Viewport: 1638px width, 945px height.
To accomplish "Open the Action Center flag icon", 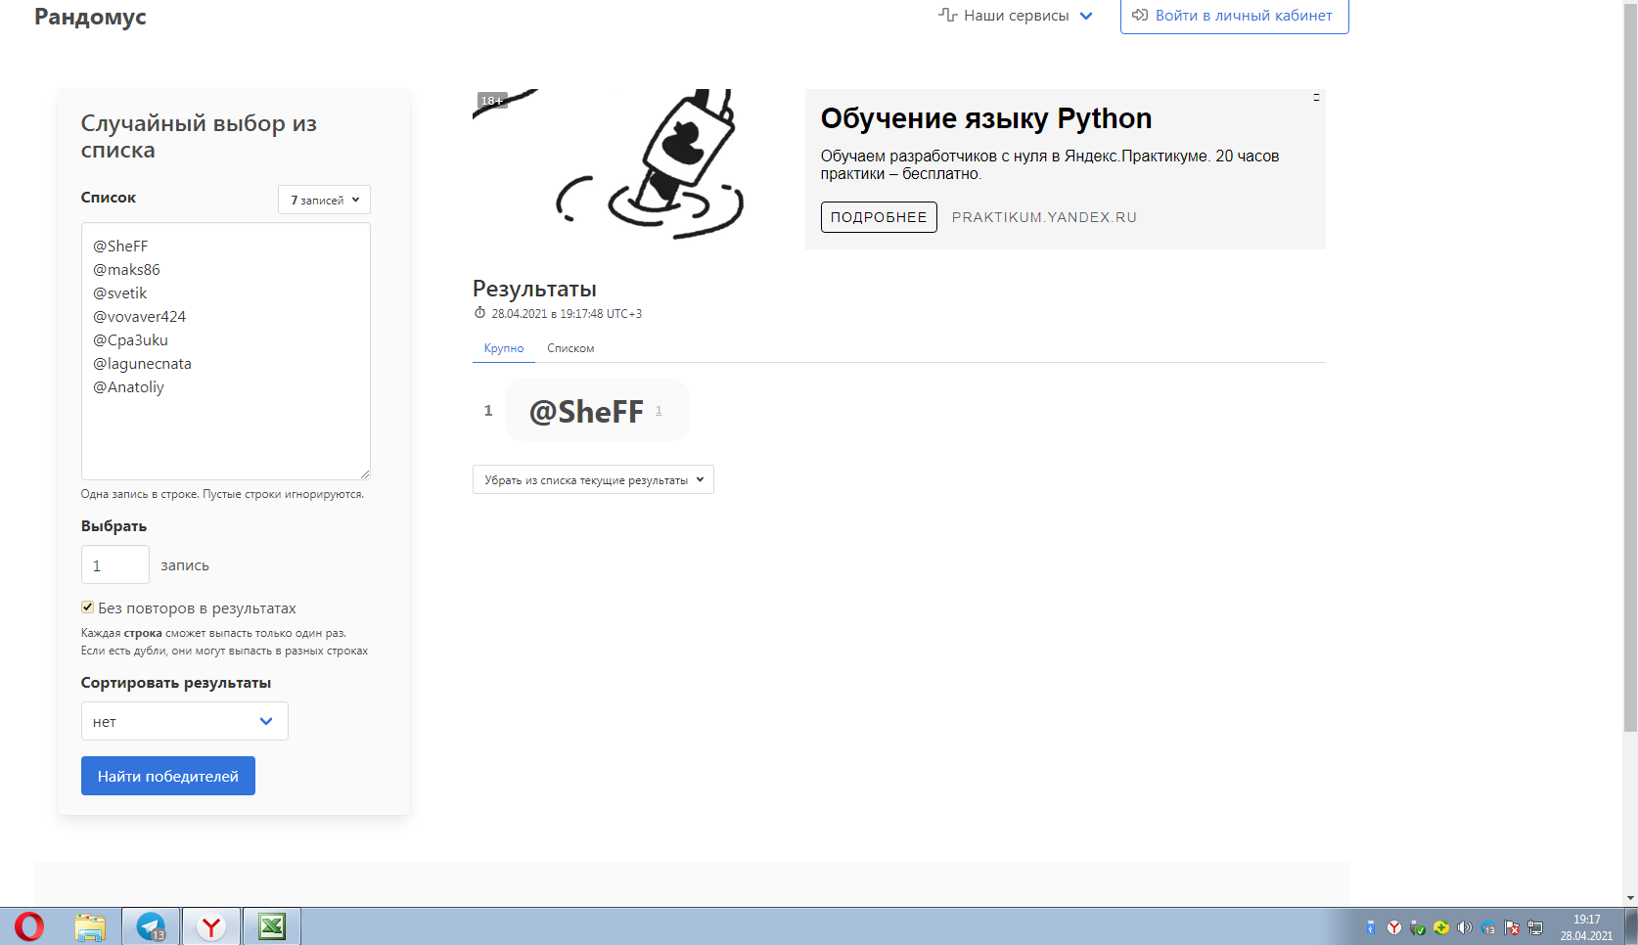I will [1512, 927].
